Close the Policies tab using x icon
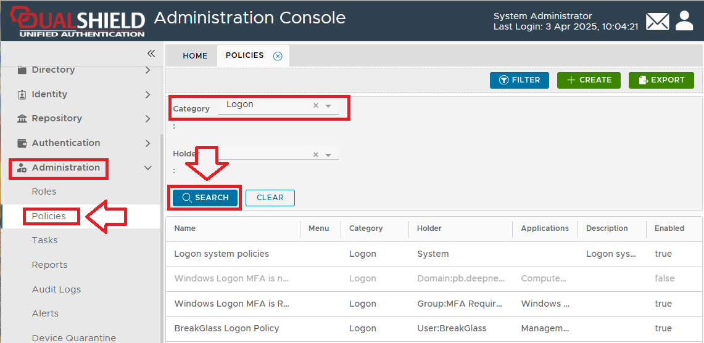 pos(278,56)
